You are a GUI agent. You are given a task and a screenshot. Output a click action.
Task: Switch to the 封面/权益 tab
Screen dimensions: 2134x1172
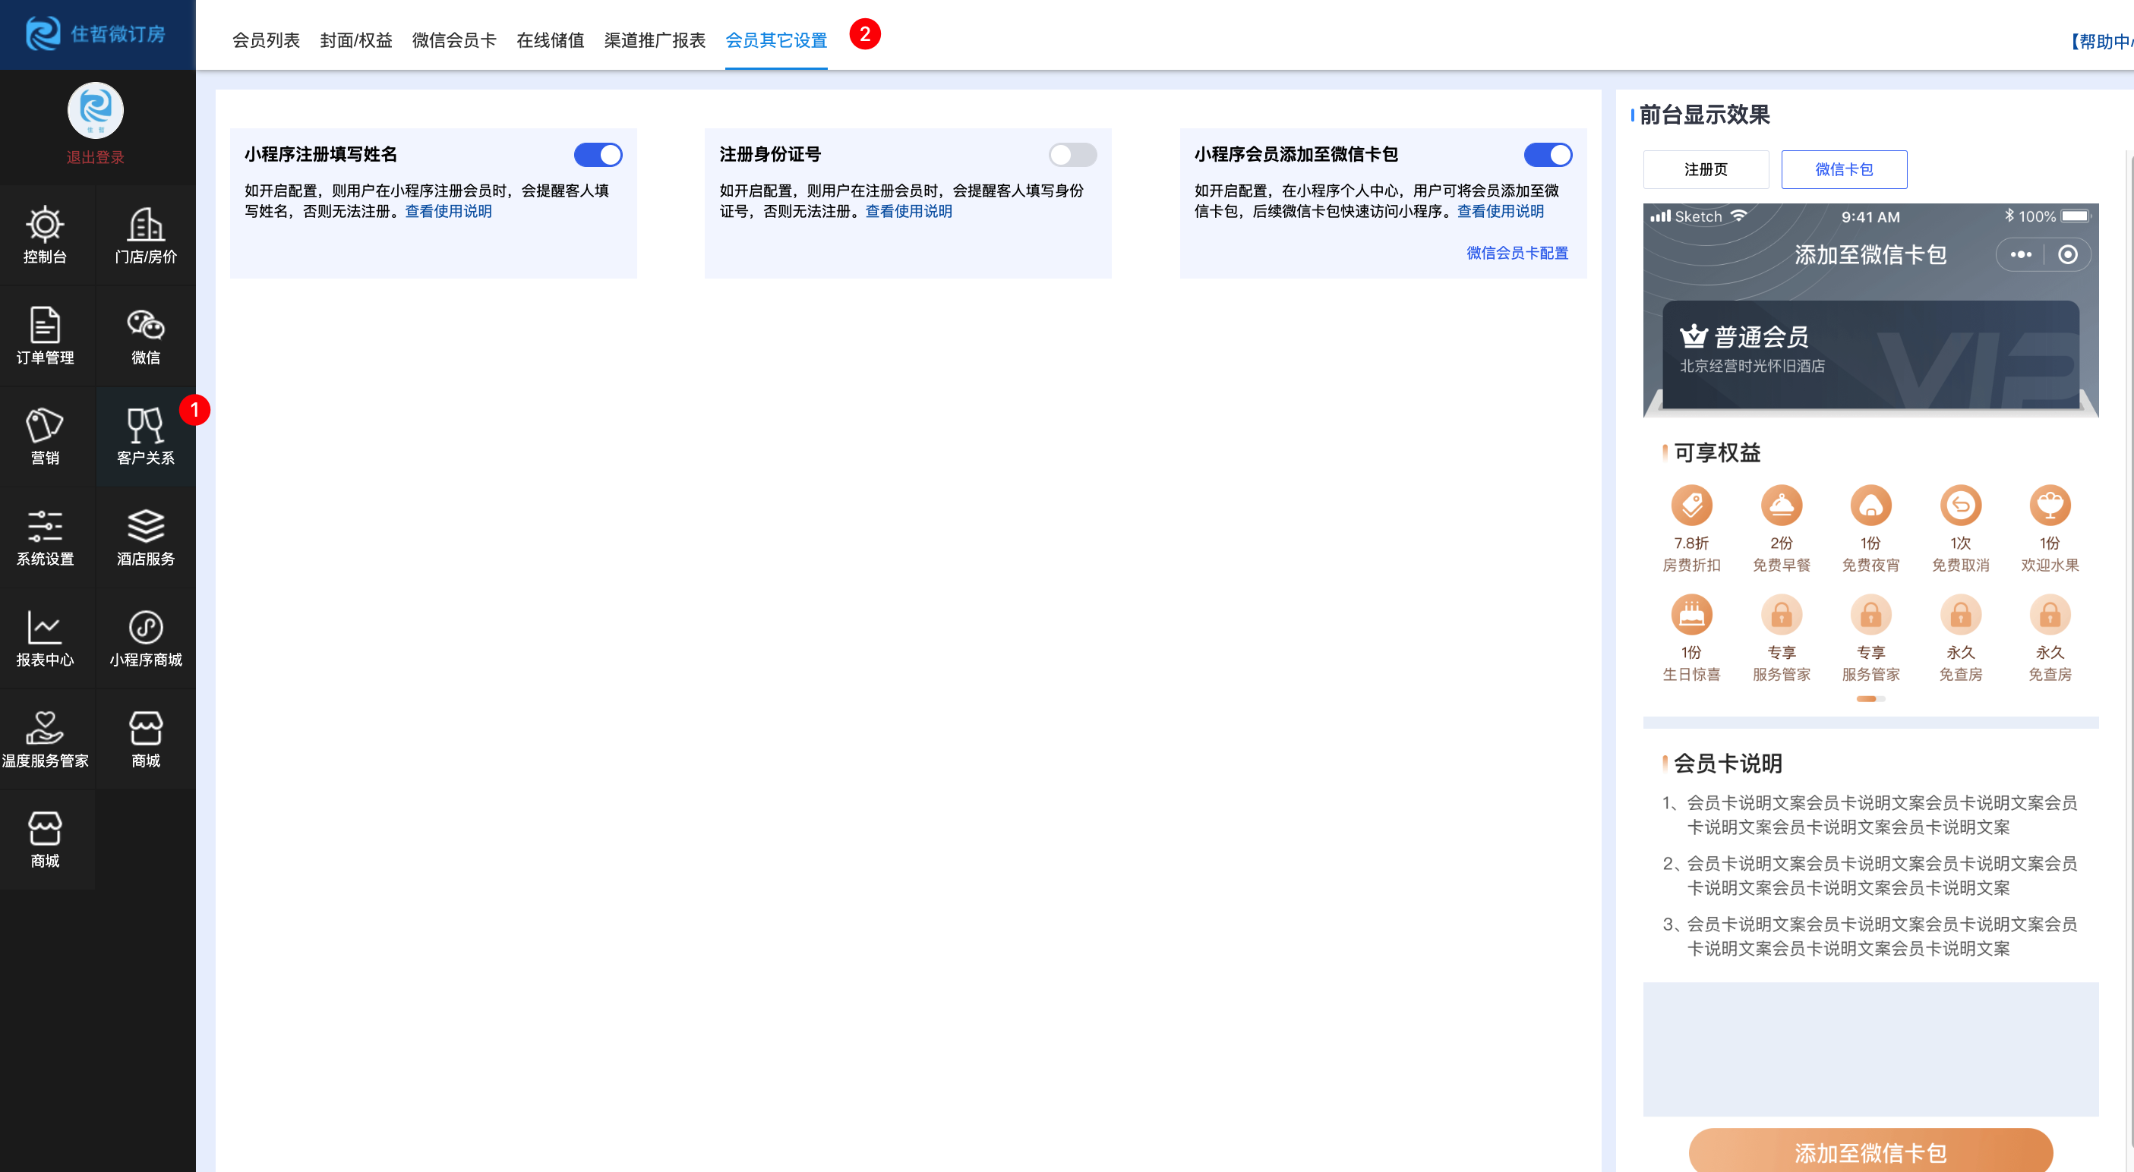356,39
